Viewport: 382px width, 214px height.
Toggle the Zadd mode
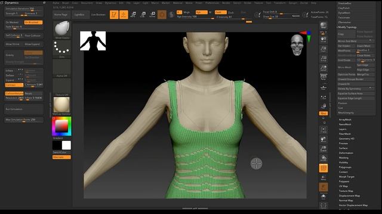220,12
